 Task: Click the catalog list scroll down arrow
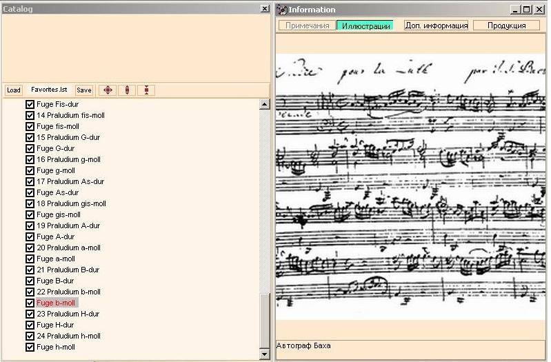click(264, 354)
